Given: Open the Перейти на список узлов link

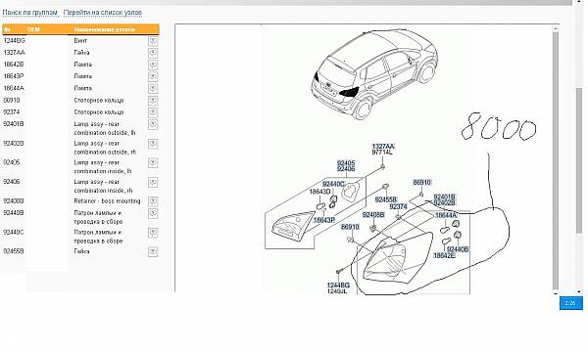Looking at the screenshot, I should [102, 13].
